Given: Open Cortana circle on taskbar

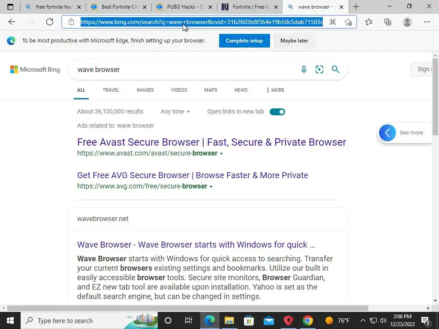Looking at the screenshot, I should tap(168, 320).
